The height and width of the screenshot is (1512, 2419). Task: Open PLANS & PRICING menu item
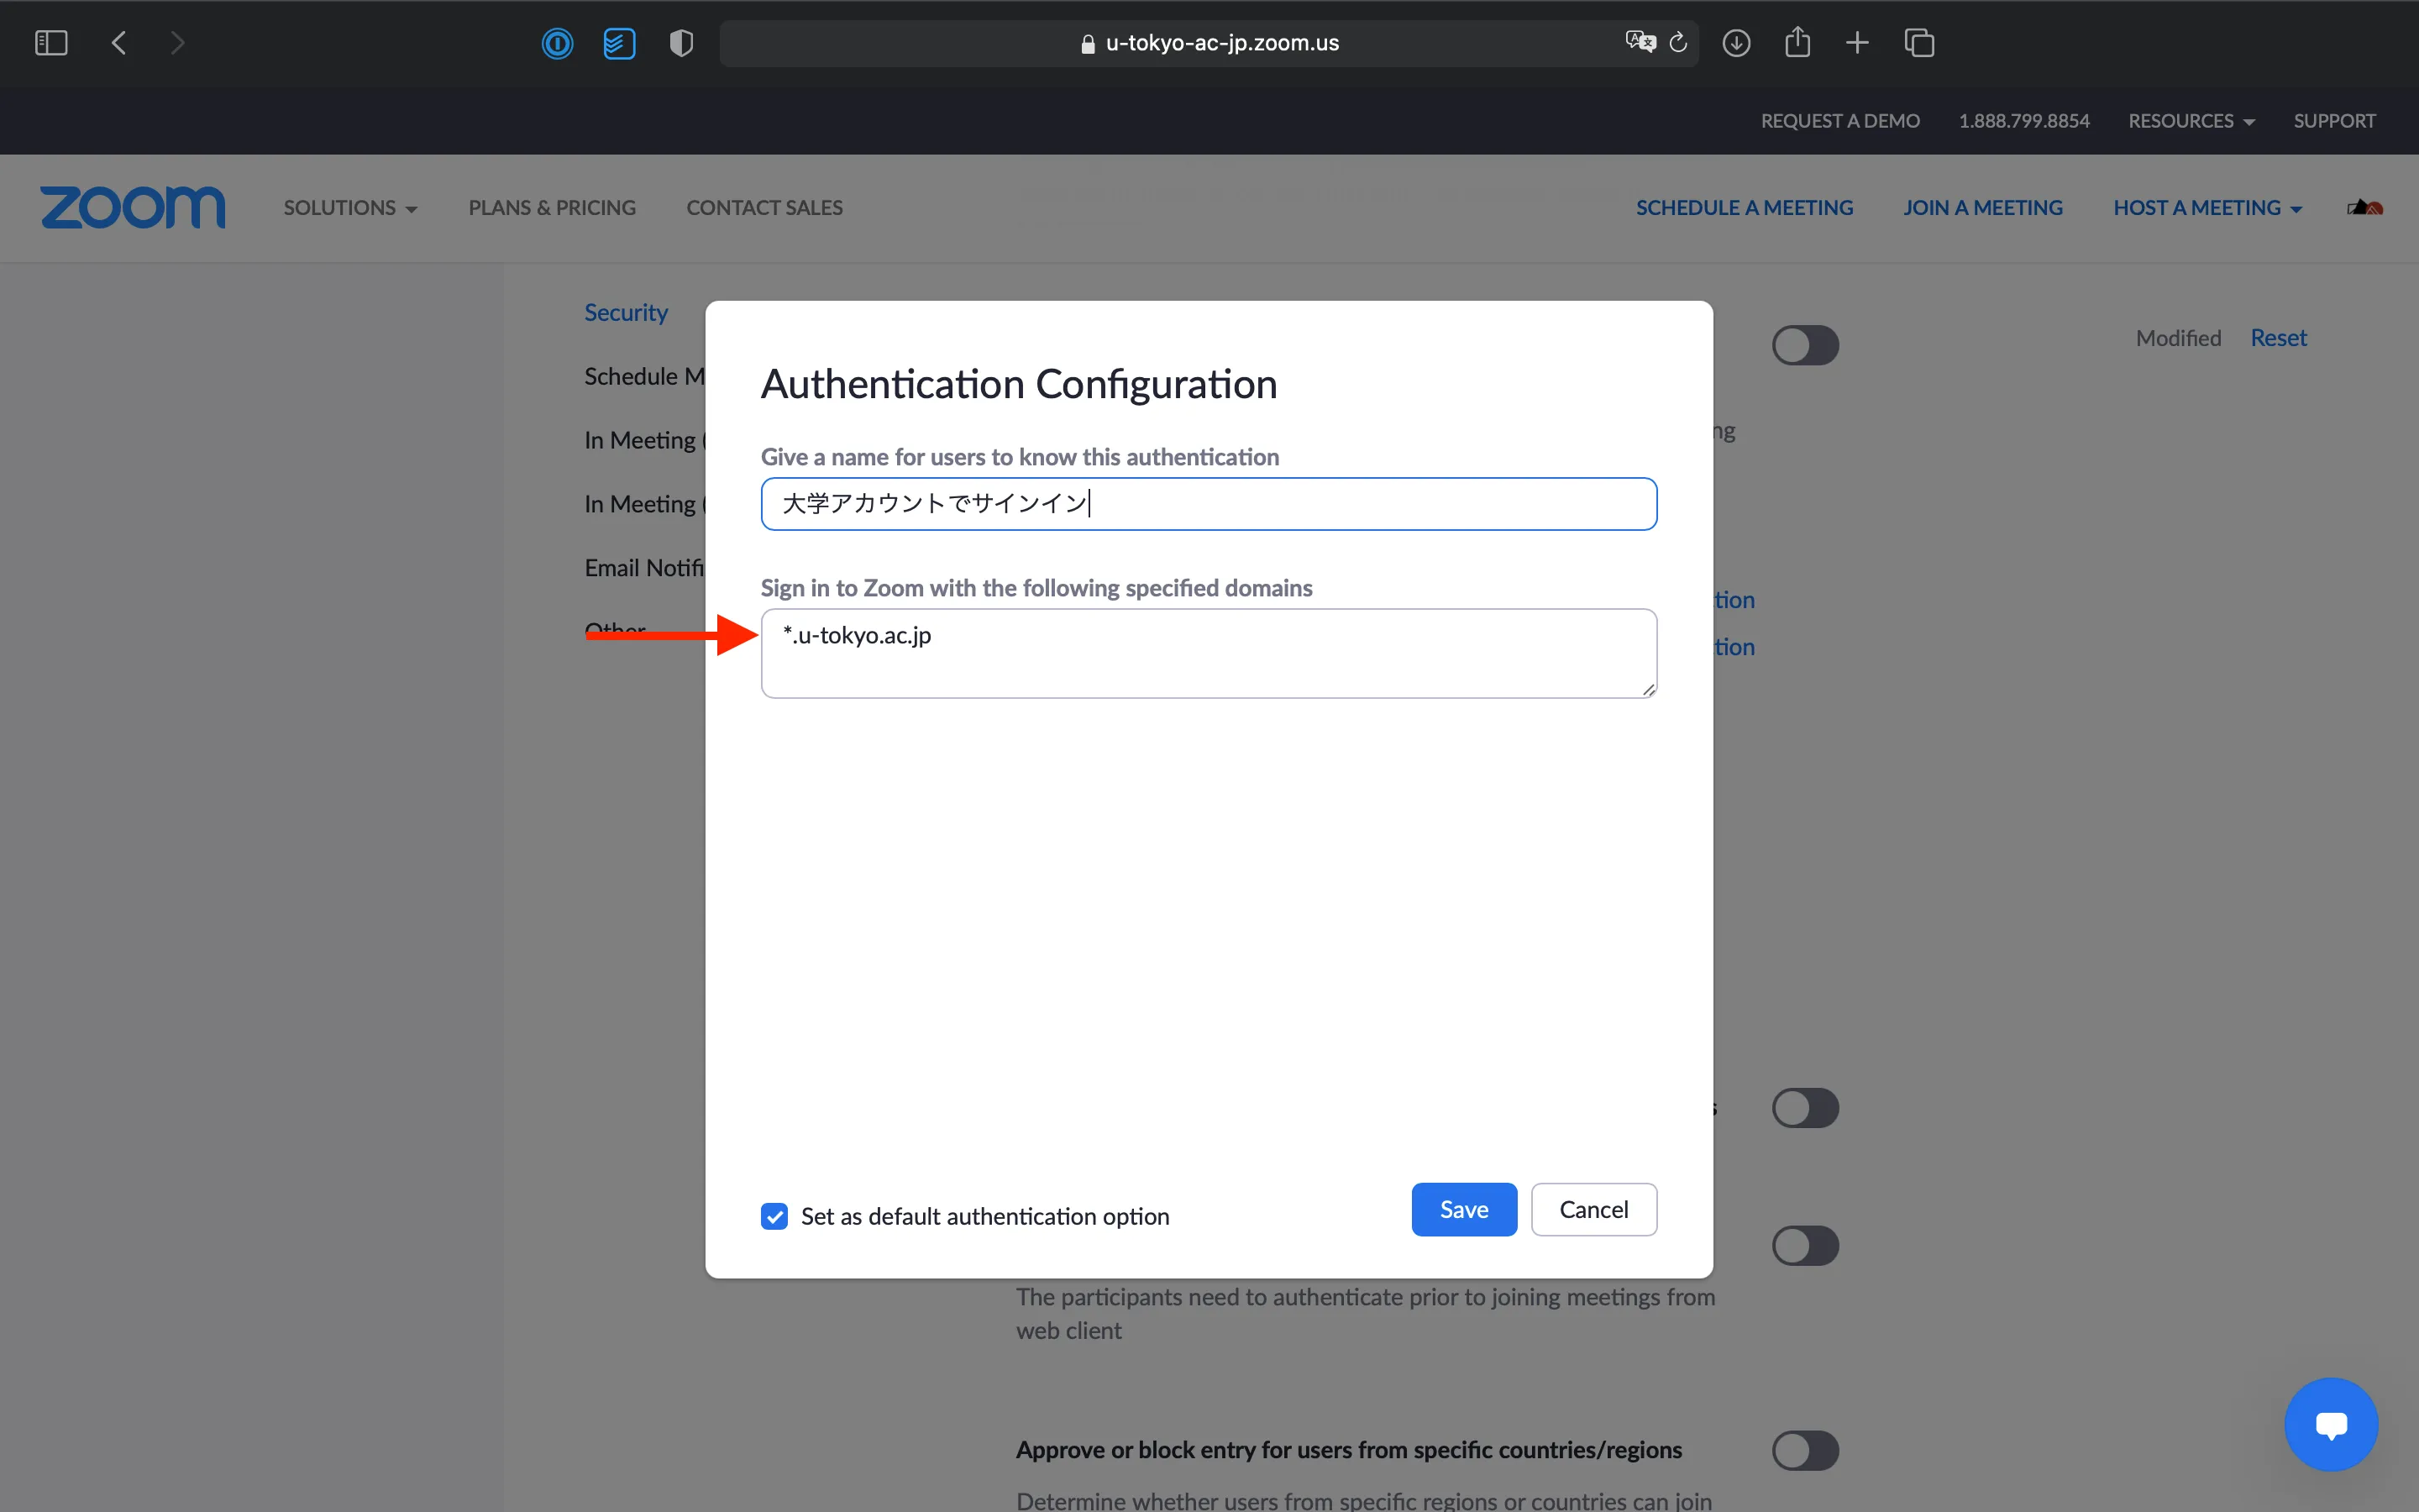pyautogui.click(x=552, y=208)
